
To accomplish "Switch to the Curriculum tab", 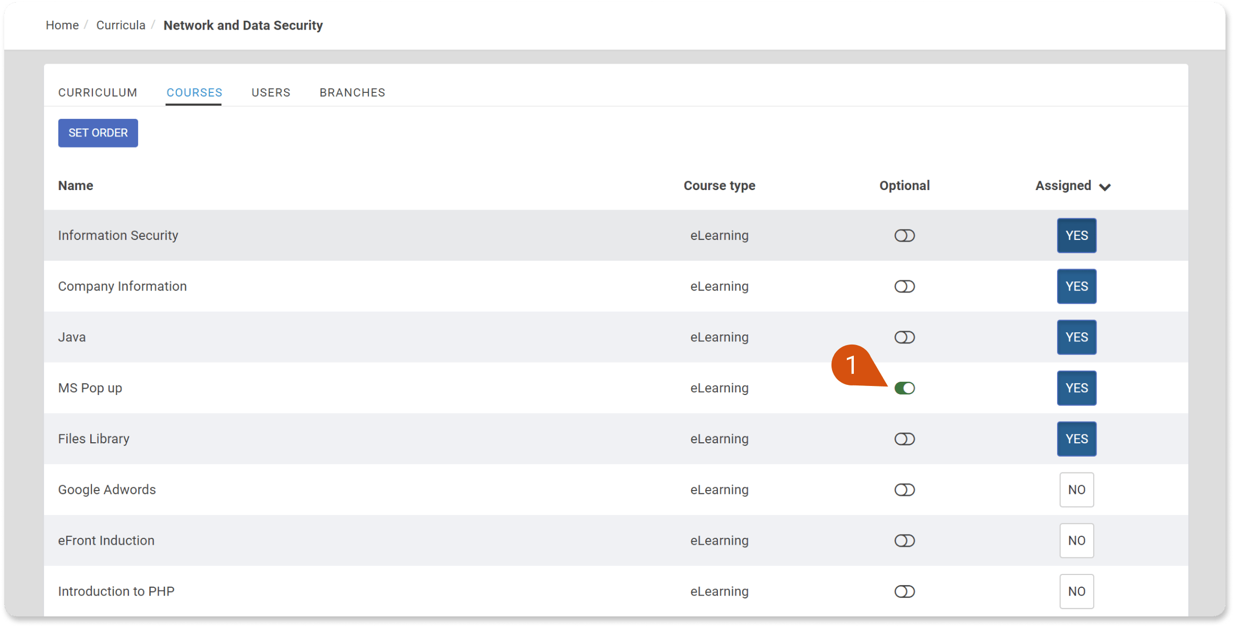I will [x=98, y=92].
